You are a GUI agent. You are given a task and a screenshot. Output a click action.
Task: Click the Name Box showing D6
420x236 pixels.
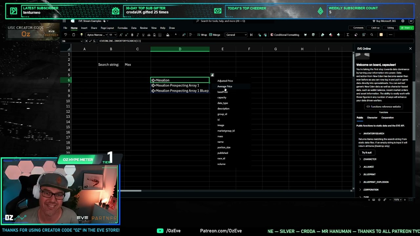pyautogui.click(x=72, y=41)
